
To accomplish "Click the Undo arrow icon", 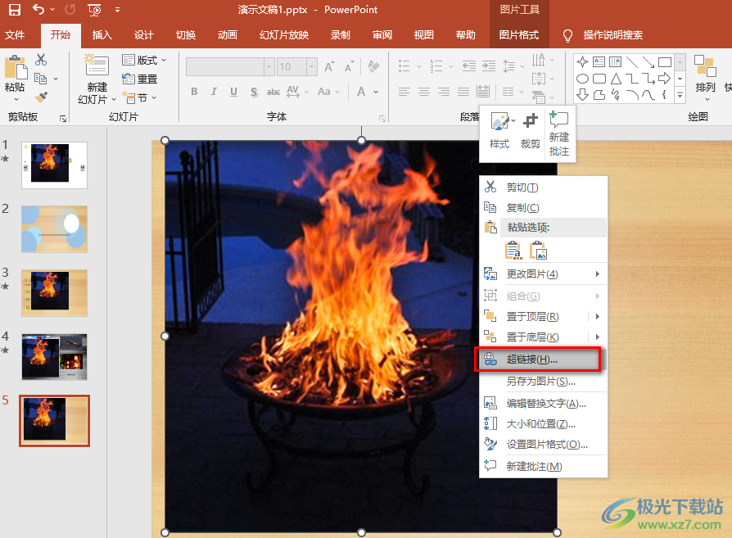I will pos(38,9).
